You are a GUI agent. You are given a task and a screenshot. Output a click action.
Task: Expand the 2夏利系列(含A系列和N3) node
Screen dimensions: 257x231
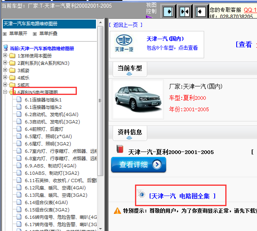tap(5, 63)
